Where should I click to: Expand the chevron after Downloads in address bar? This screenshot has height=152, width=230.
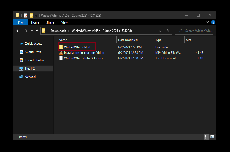pos(69,31)
